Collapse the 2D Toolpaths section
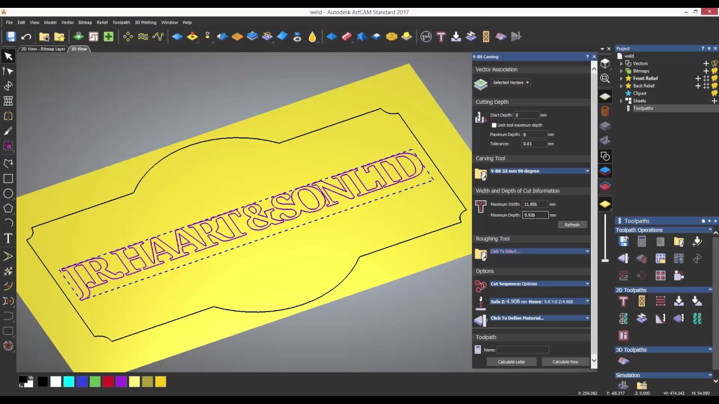The width and height of the screenshot is (719, 404). pyautogui.click(x=710, y=290)
